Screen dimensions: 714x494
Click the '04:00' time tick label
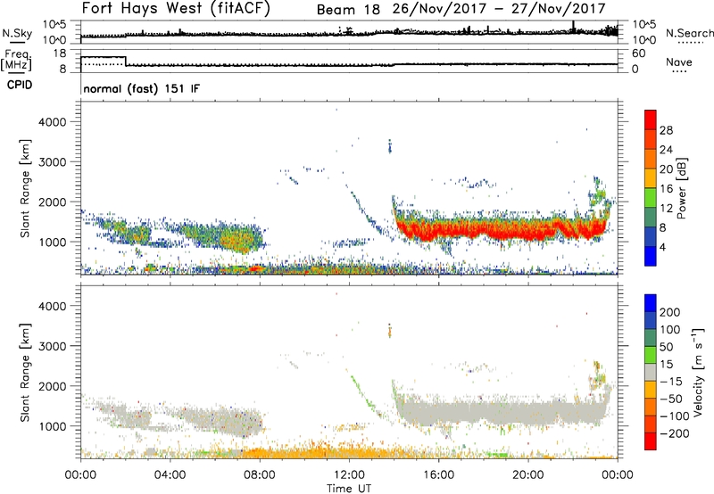tap(170, 475)
